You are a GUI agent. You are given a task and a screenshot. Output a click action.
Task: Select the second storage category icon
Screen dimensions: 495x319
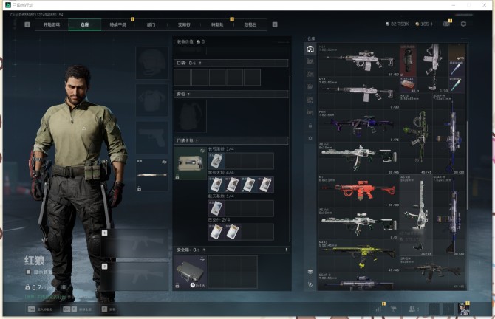click(x=310, y=61)
